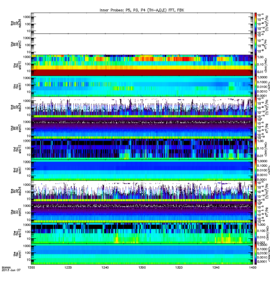Select the thd fff edc34 spectrogram panel

(142, 107)
